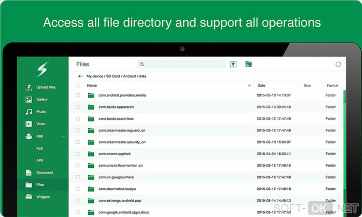
Task: Click the Name column sort chevron
Action: point(249,85)
